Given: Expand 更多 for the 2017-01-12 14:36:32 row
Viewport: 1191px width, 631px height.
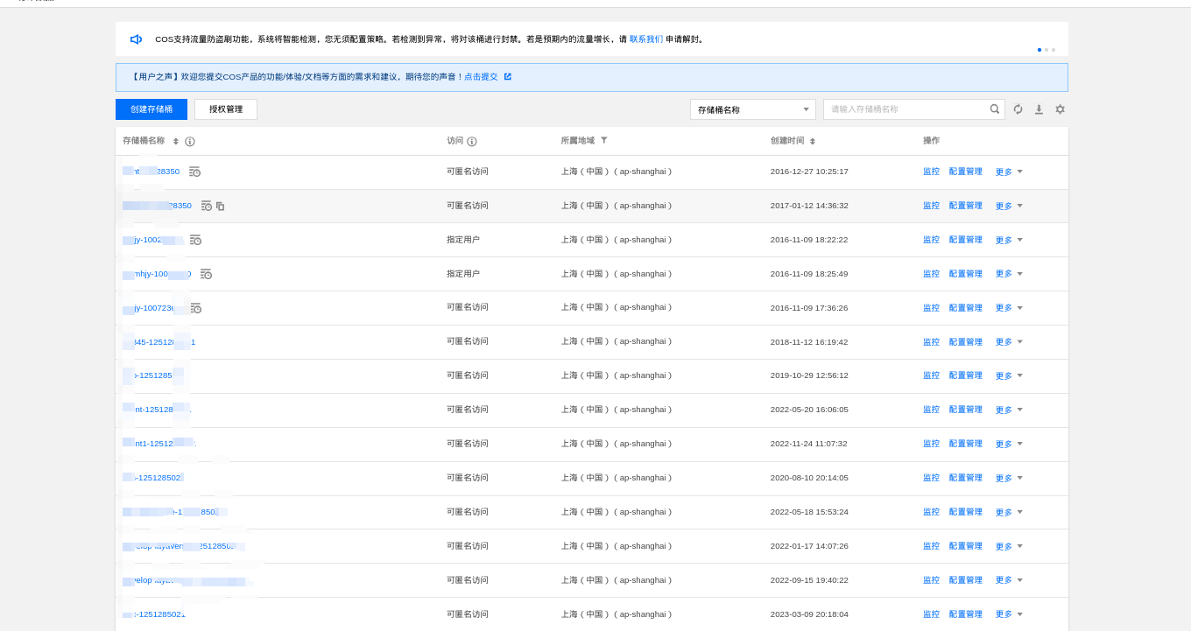Looking at the screenshot, I should (x=1009, y=206).
